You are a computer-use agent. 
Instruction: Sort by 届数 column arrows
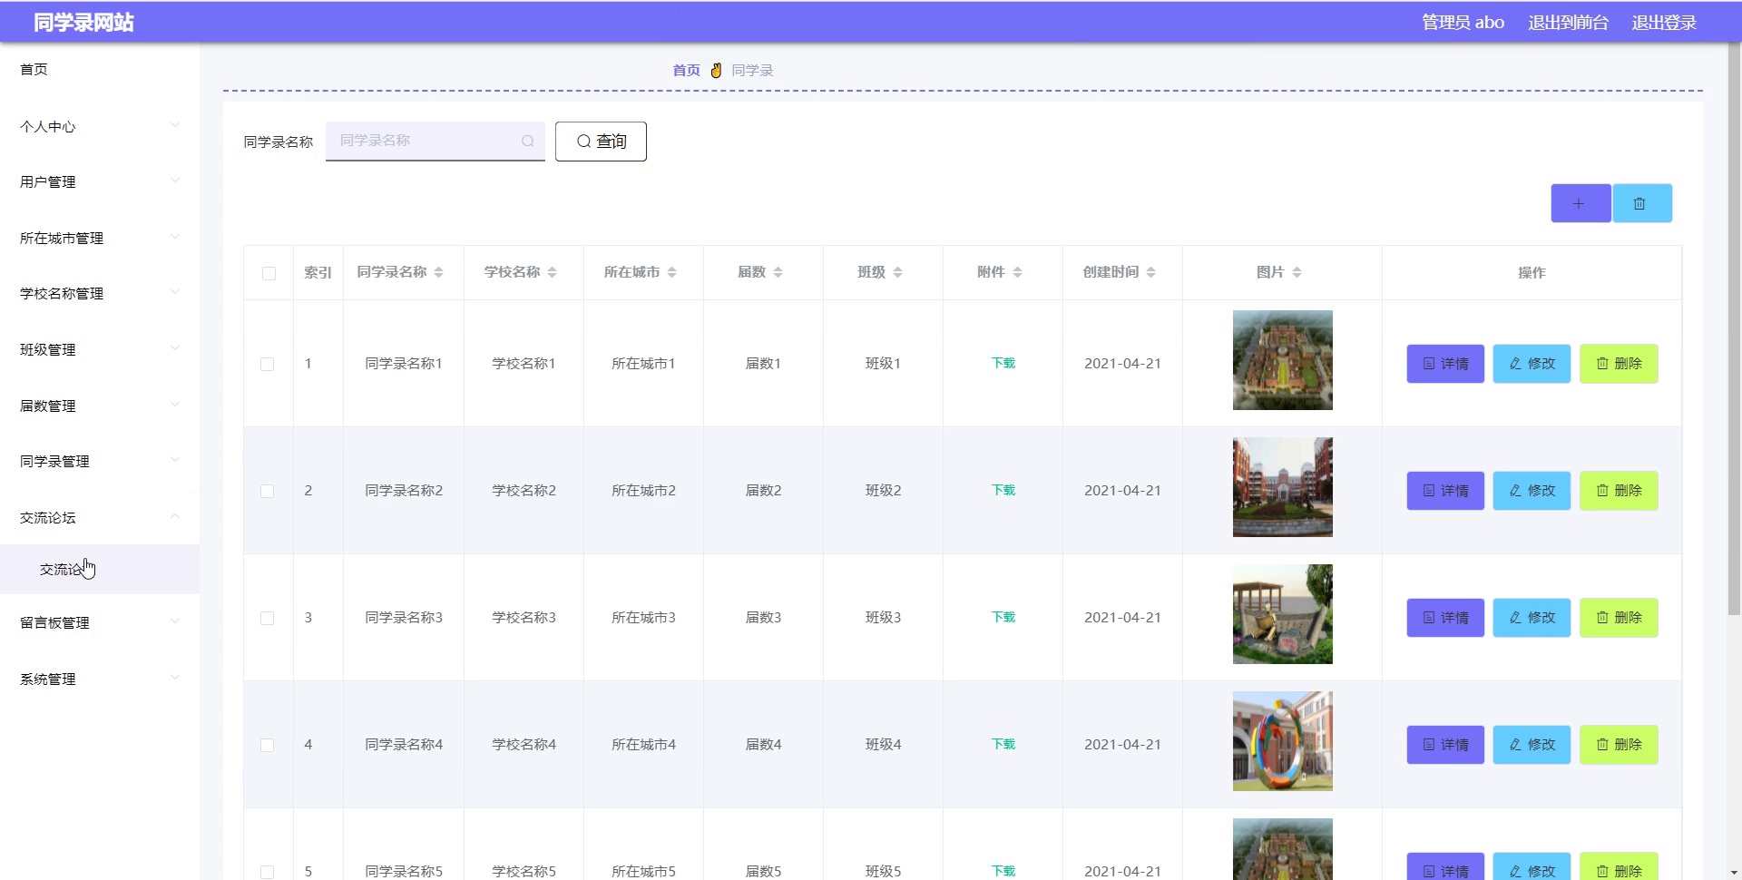[778, 272]
